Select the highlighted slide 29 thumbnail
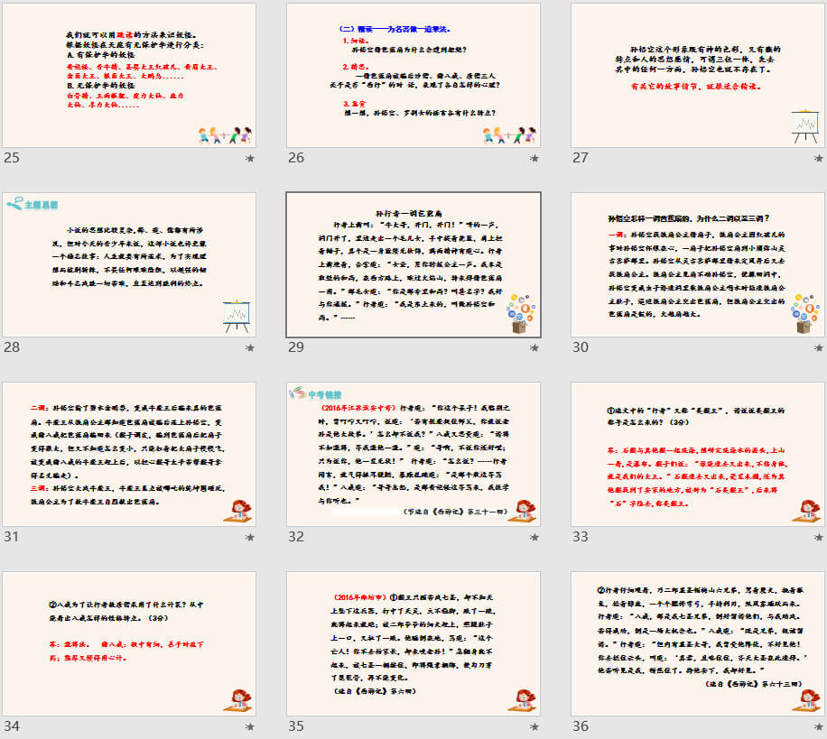Image resolution: width=827 pixels, height=739 pixels. (413, 264)
